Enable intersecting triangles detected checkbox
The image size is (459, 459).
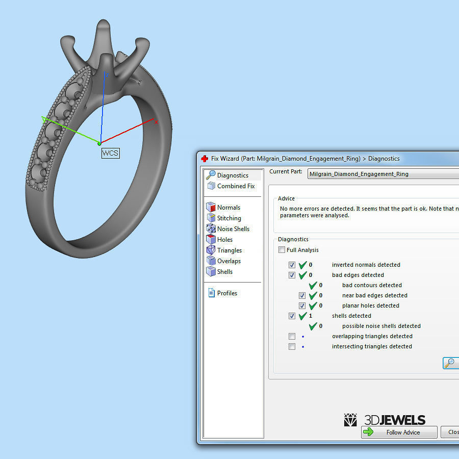[292, 346]
